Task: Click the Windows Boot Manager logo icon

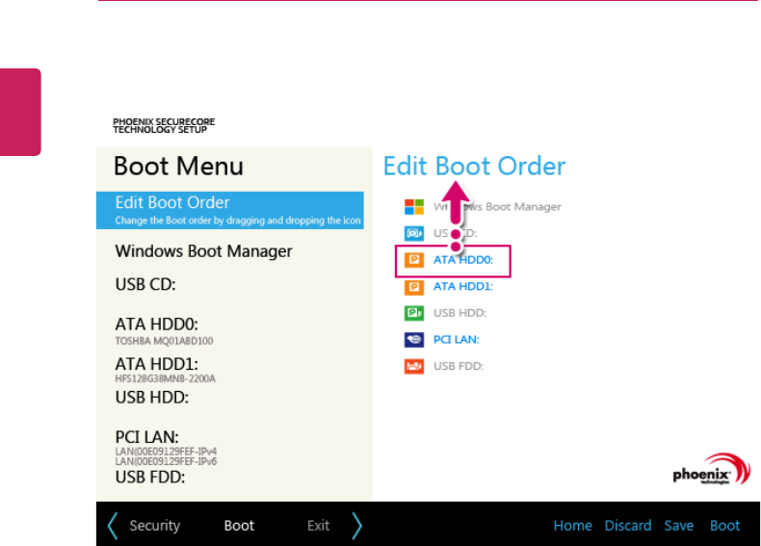Action: click(414, 207)
